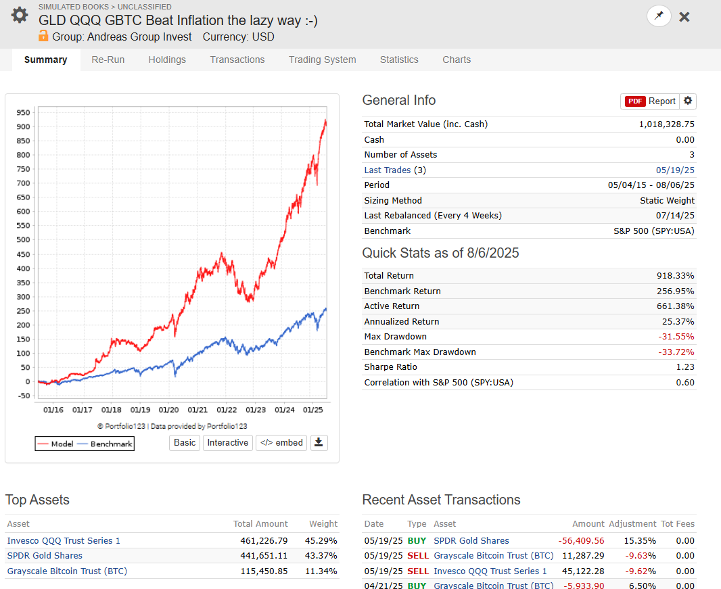Open SPDR Gold Shares in the 05/19/25 BUY transaction
The width and height of the screenshot is (721, 589).
coord(471,541)
